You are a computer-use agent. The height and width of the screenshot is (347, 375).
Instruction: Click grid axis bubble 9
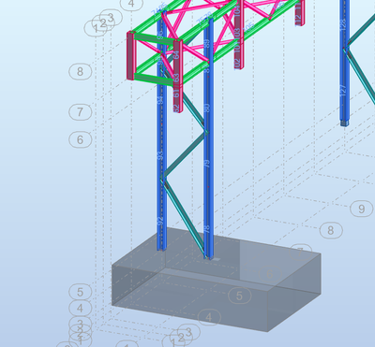pos(362,209)
